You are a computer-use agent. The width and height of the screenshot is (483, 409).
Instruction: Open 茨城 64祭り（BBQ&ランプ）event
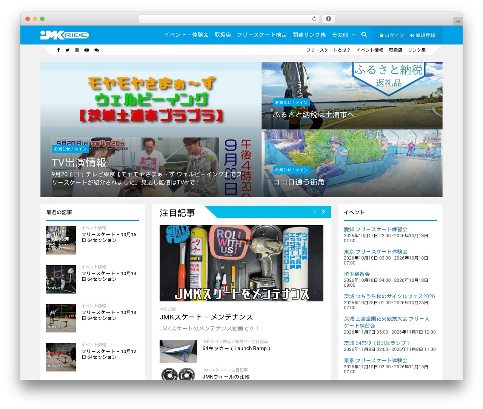point(377,343)
